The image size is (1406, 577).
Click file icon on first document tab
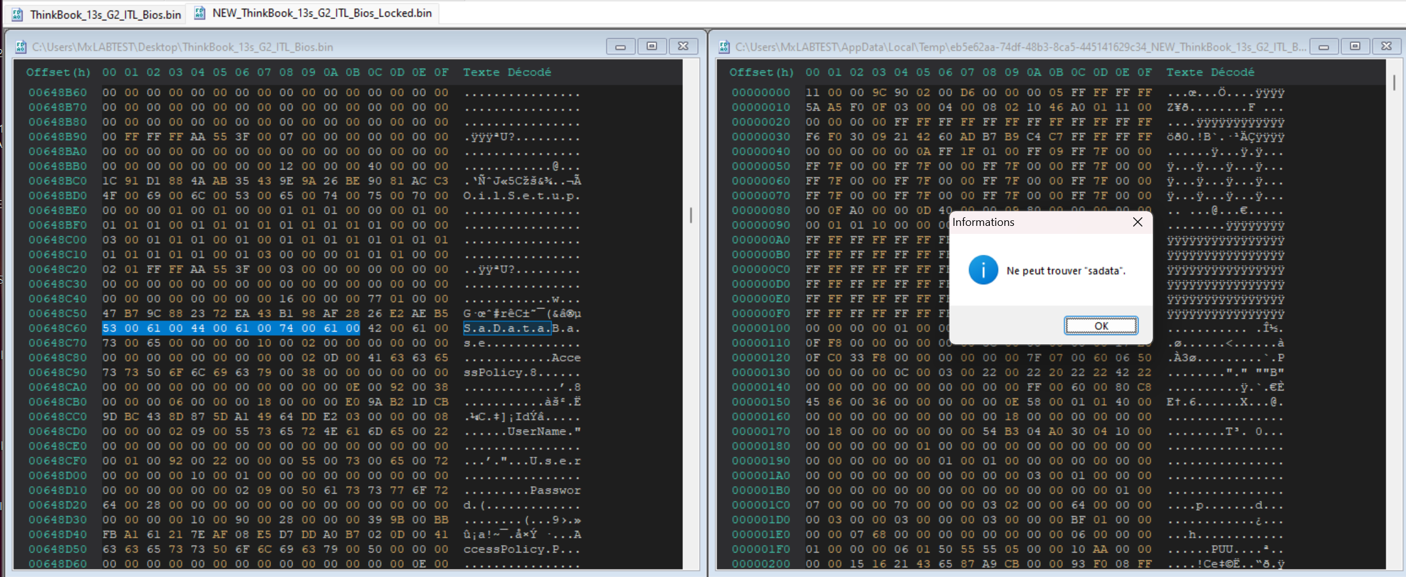click(x=18, y=14)
